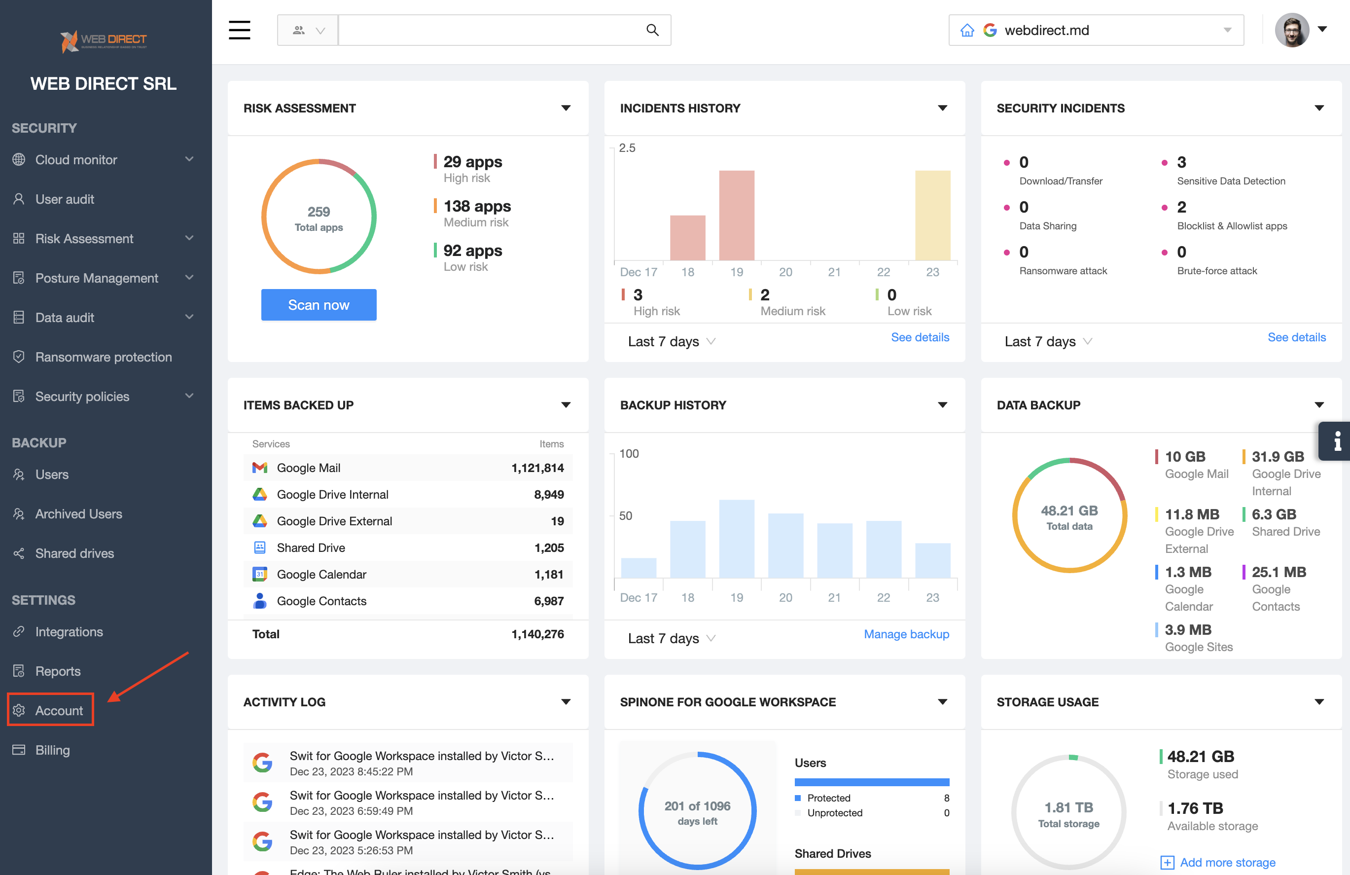
Task: Click the search magnifier icon
Action: [652, 30]
